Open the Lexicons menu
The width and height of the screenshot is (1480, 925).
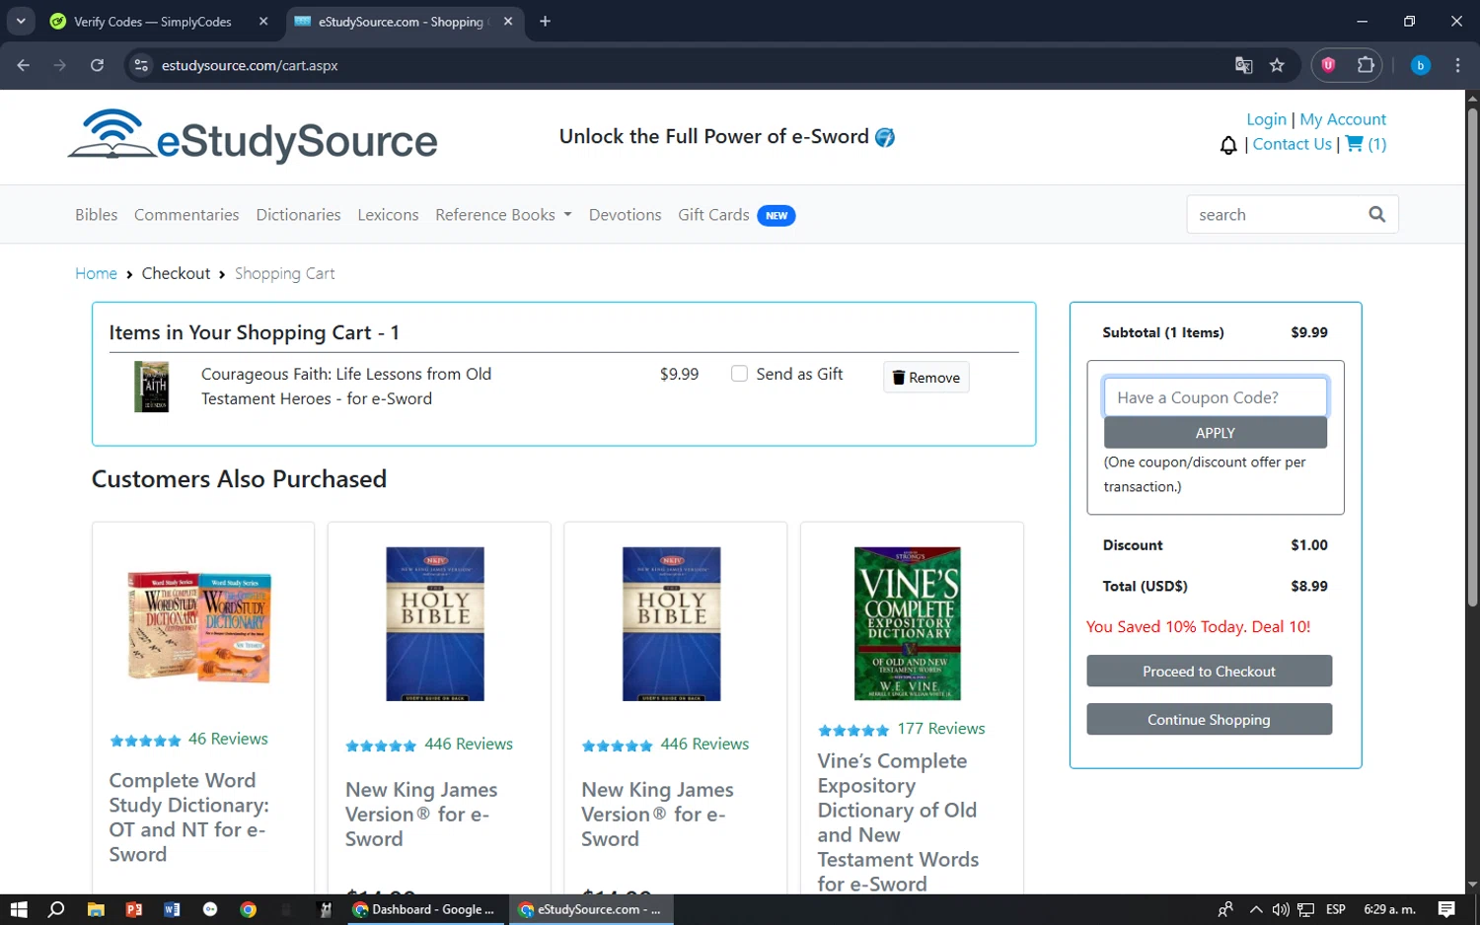[388, 215]
